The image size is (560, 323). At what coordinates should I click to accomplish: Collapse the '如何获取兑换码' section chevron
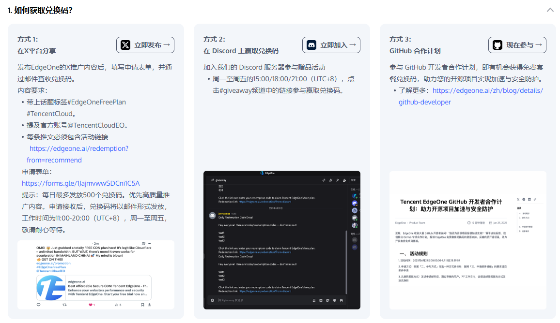(x=550, y=10)
